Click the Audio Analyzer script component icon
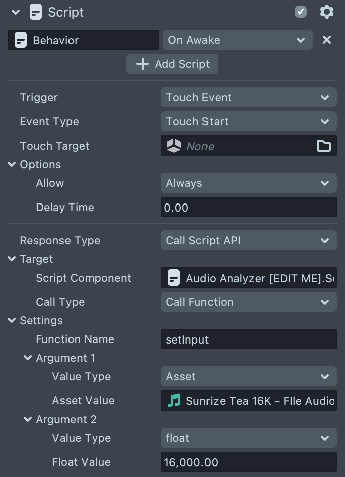Image resolution: width=345 pixels, height=477 pixels. (174, 278)
